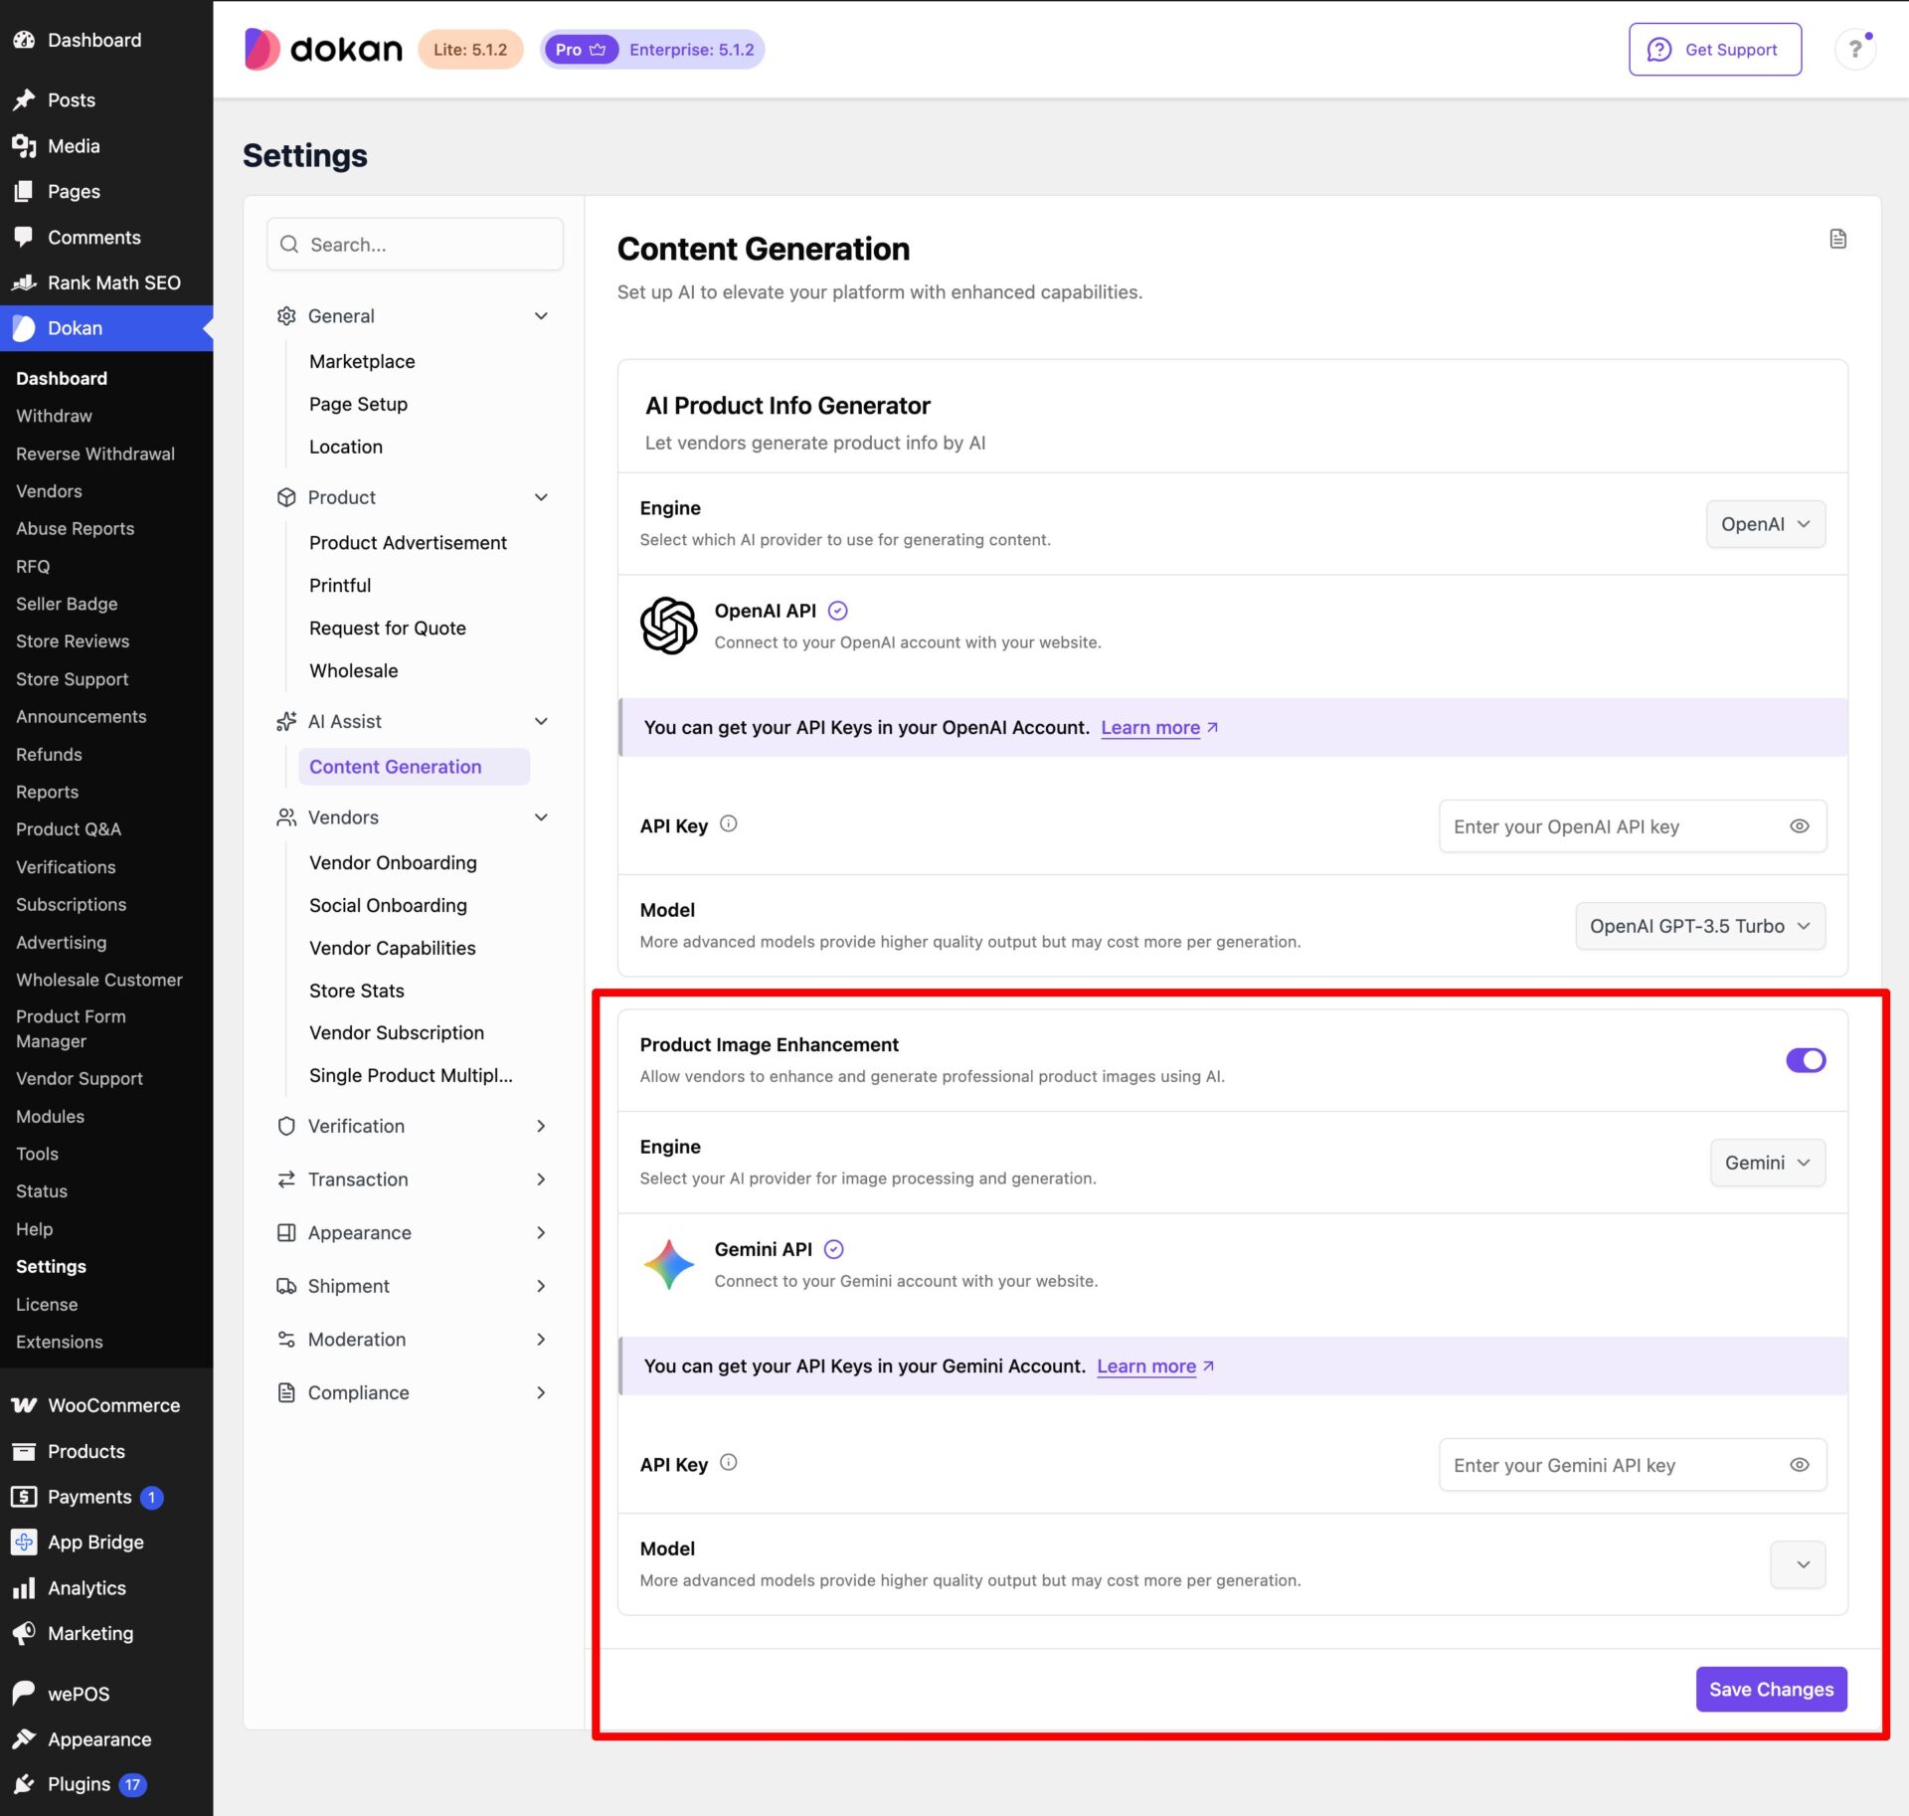
Task: Click the Gemini API verified check icon
Action: tap(834, 1249)
